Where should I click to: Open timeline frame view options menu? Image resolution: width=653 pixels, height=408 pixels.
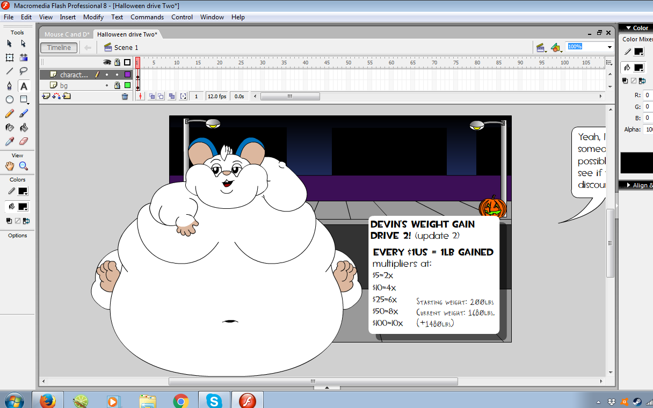(x=610, y=62)
